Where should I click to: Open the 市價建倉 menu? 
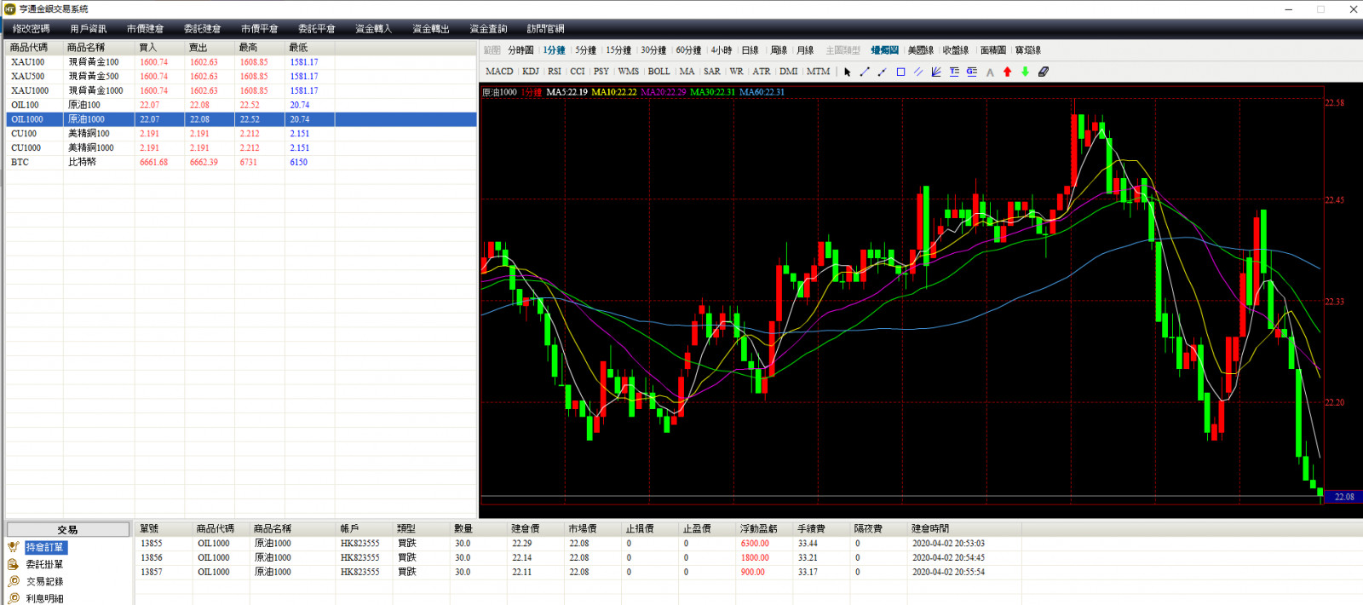[145, 29]
